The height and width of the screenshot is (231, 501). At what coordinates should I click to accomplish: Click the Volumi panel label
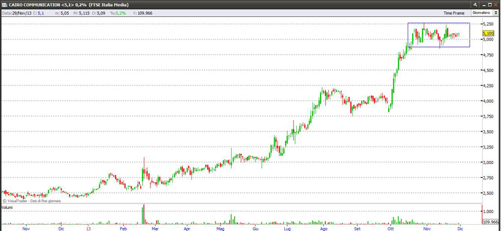click(x=7, y=207)
